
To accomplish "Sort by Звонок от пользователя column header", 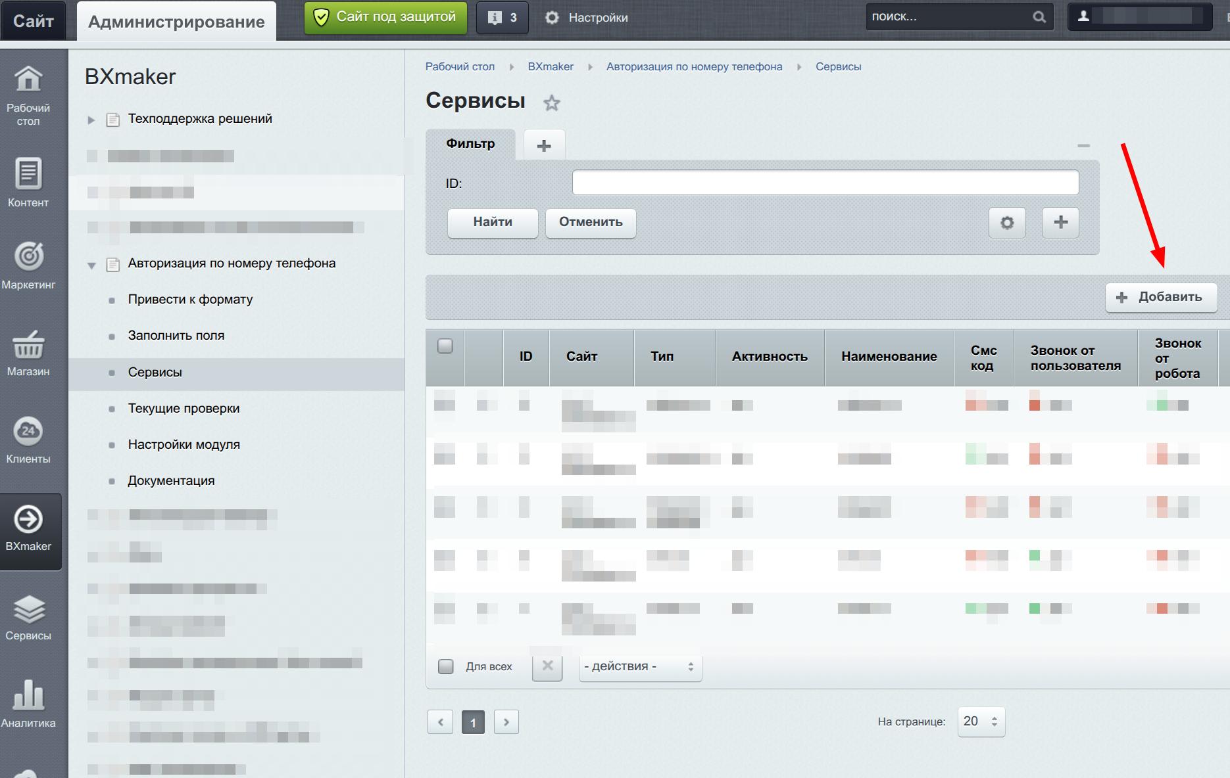I will pos(1075,358).
